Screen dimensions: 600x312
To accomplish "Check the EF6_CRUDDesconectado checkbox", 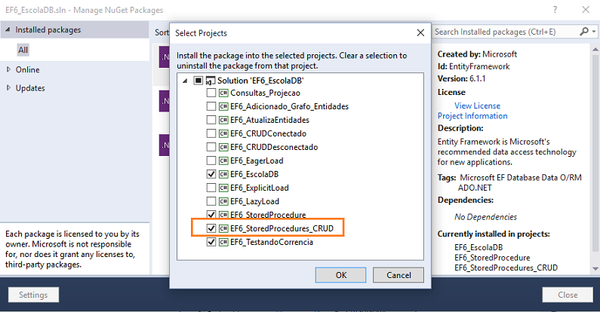I will (211, 147).
